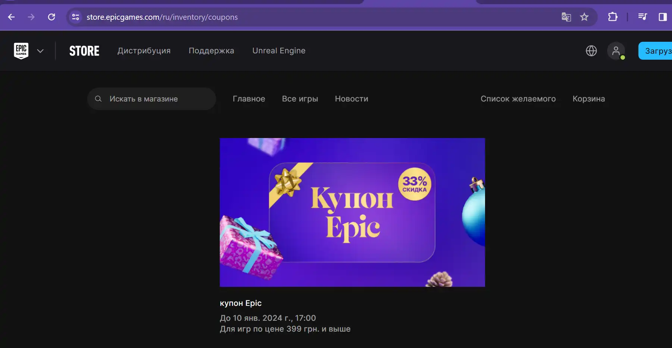Open the Дистрибуция menu item
The image size is (672, 348).
[x=144, y=51]
